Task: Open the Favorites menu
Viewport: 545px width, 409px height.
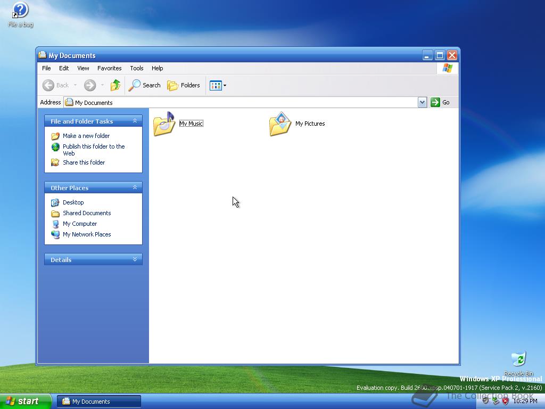Action: (x=110, y=68)
